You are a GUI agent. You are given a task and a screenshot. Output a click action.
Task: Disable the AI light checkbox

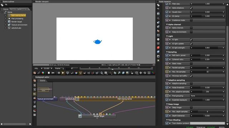pyautogui.click(x=191, y=39)
